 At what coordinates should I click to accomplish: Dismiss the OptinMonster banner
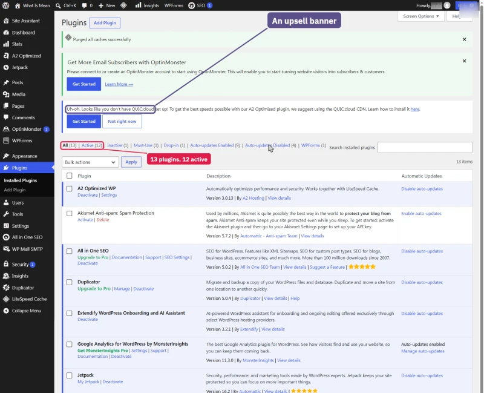(464, 61)
